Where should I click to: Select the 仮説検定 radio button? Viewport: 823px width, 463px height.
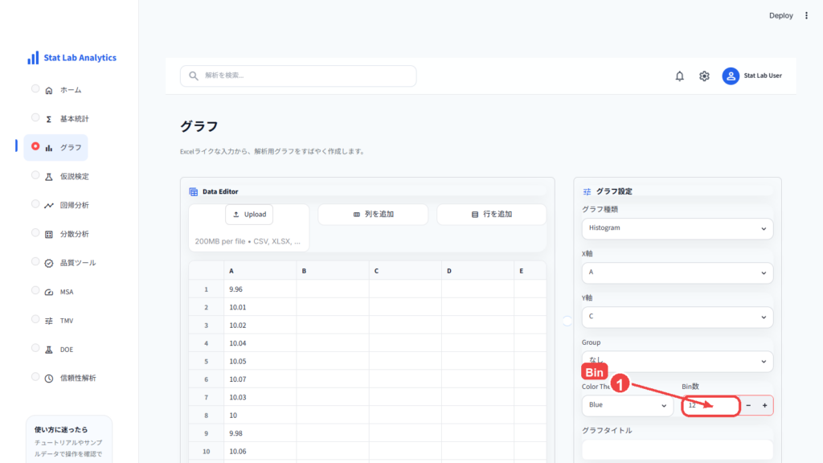tap(35, 175)
